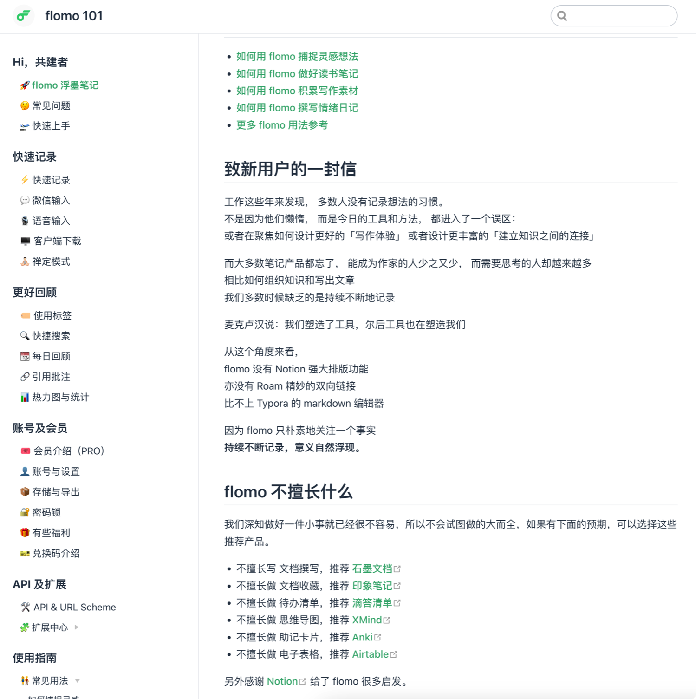The image size is (696, 699).
Task: Click the microphone icon for 语音输入
Action: 25,221
